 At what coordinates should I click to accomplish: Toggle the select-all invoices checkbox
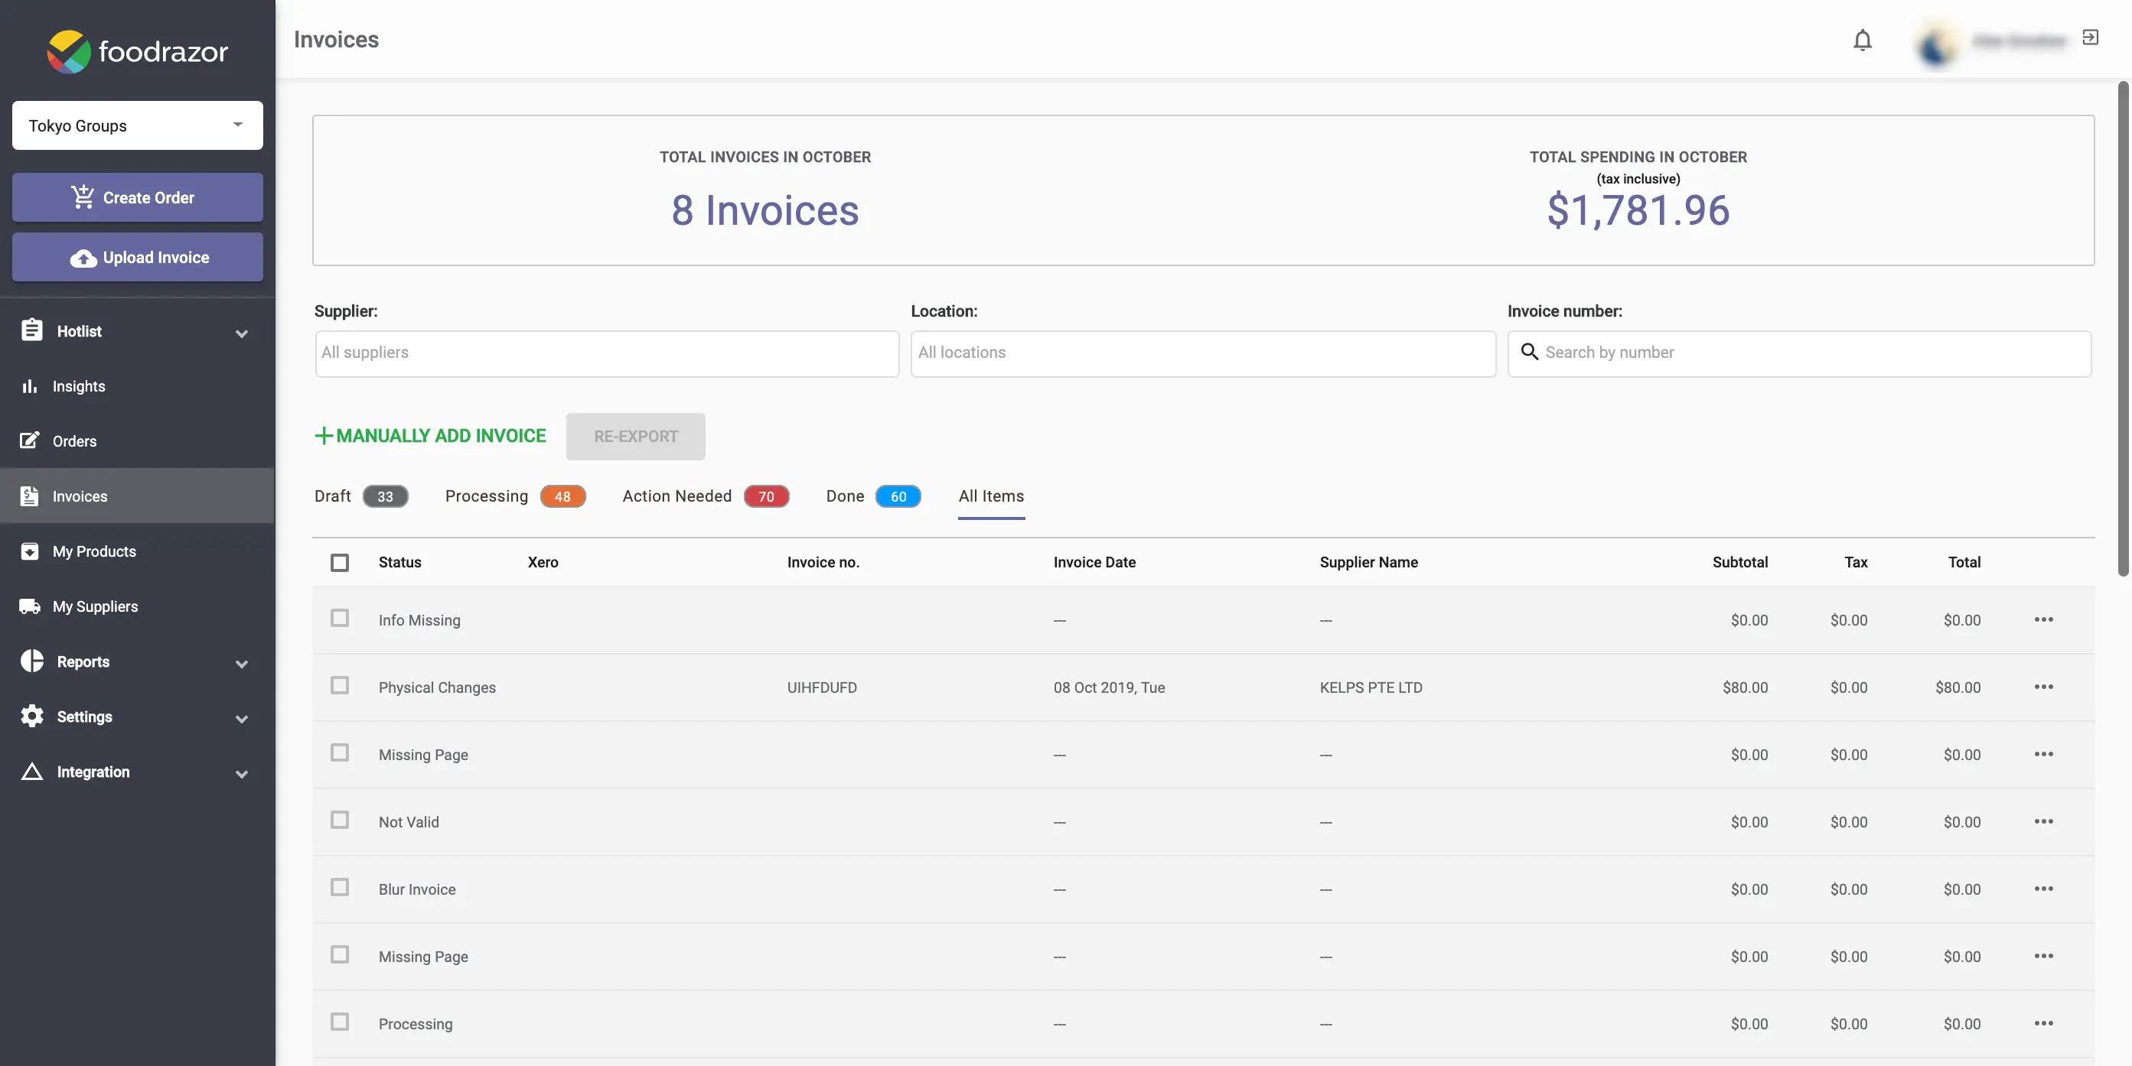[x=339, y=562]
